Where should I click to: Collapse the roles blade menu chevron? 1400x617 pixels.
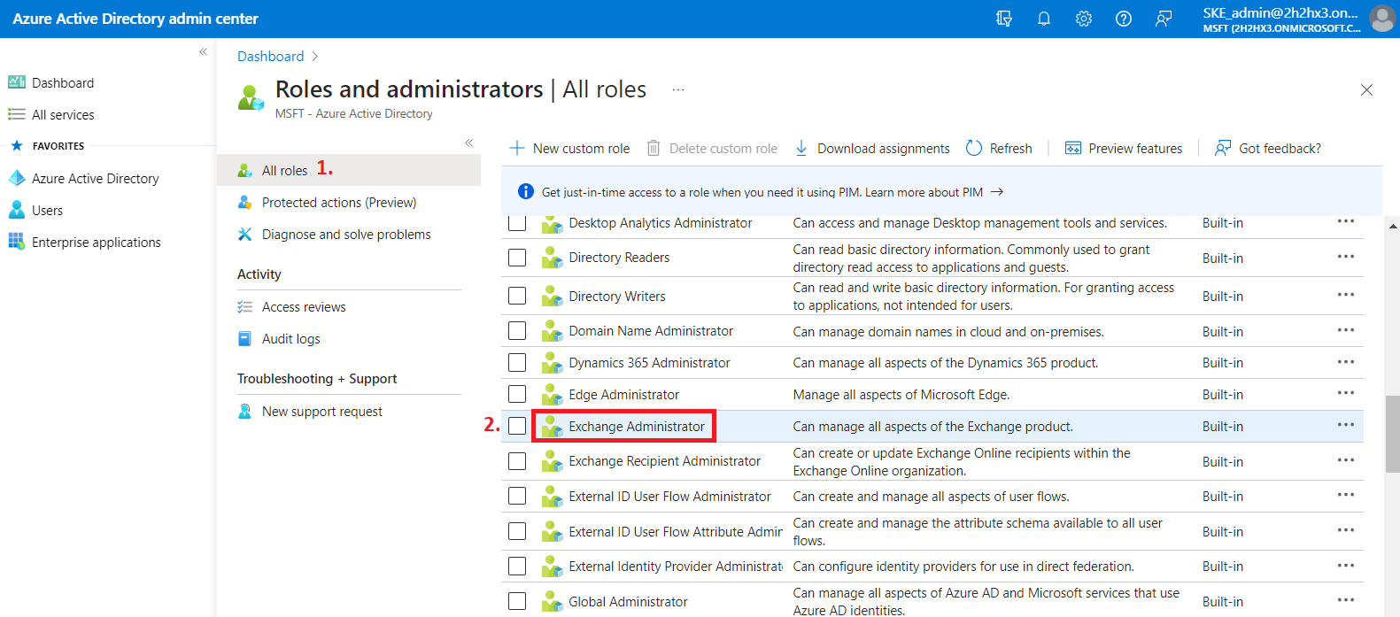[x=468, y=143]
